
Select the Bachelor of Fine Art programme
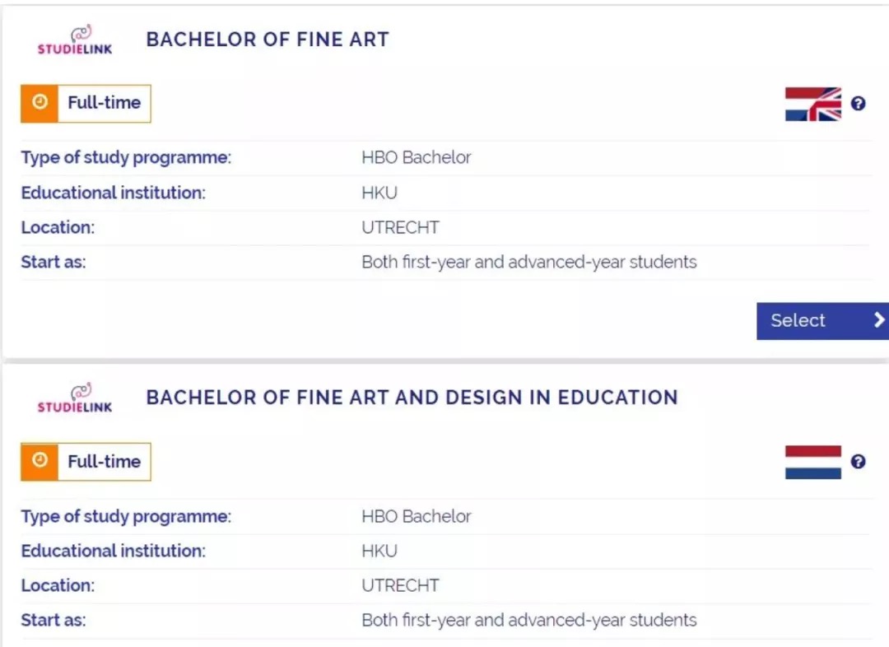click(822, 321)
